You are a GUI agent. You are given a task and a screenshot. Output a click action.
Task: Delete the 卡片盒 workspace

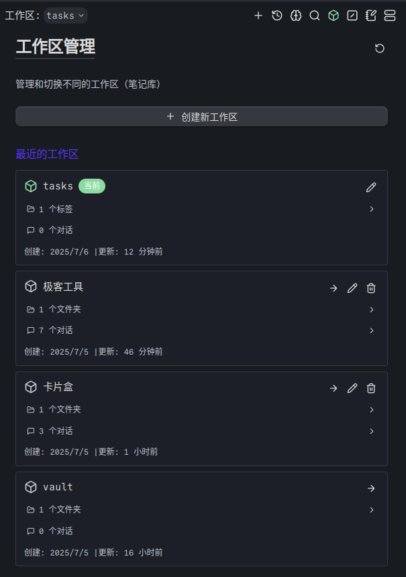371,388
